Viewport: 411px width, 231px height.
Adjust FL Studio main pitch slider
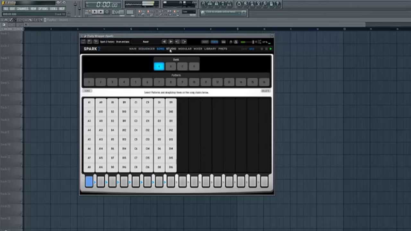(80, 8)
